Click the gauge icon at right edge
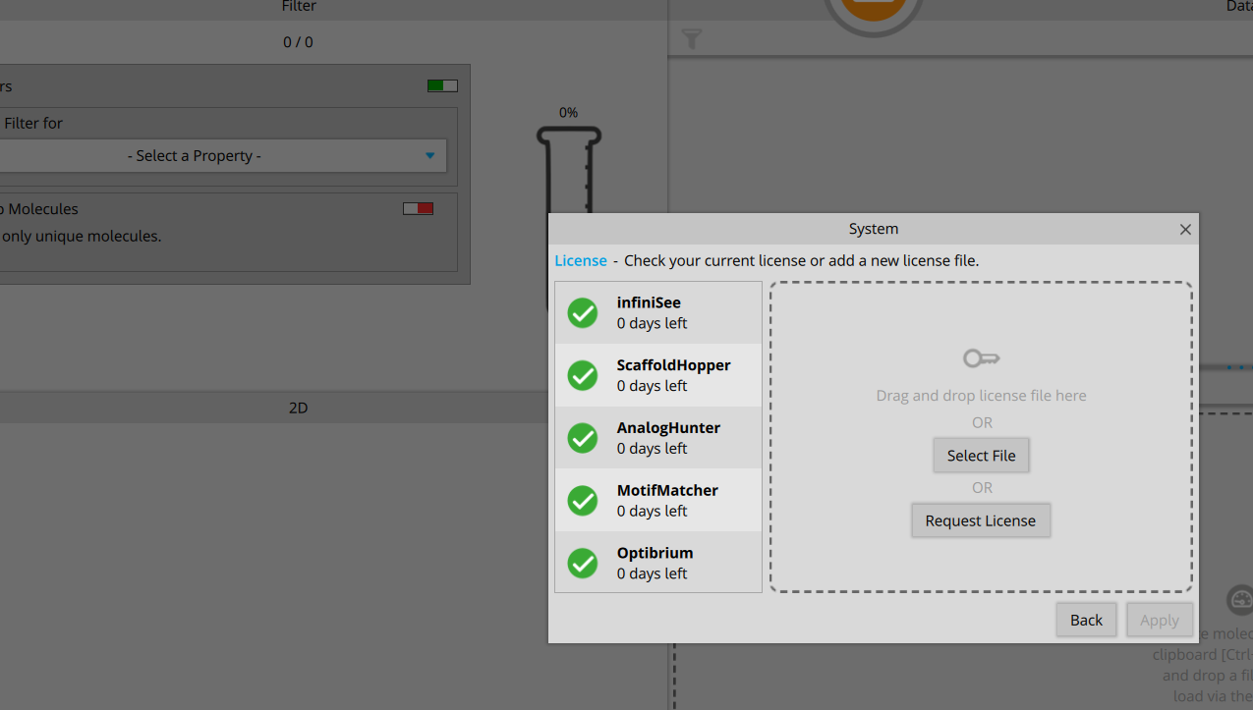Viewport: 1253px width, 710px height. click(1239, 600)
